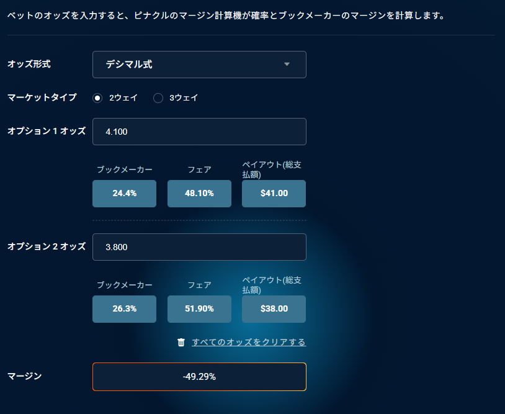Click the $38.00 payout box

pyautogui.click(x=274, y=309)
